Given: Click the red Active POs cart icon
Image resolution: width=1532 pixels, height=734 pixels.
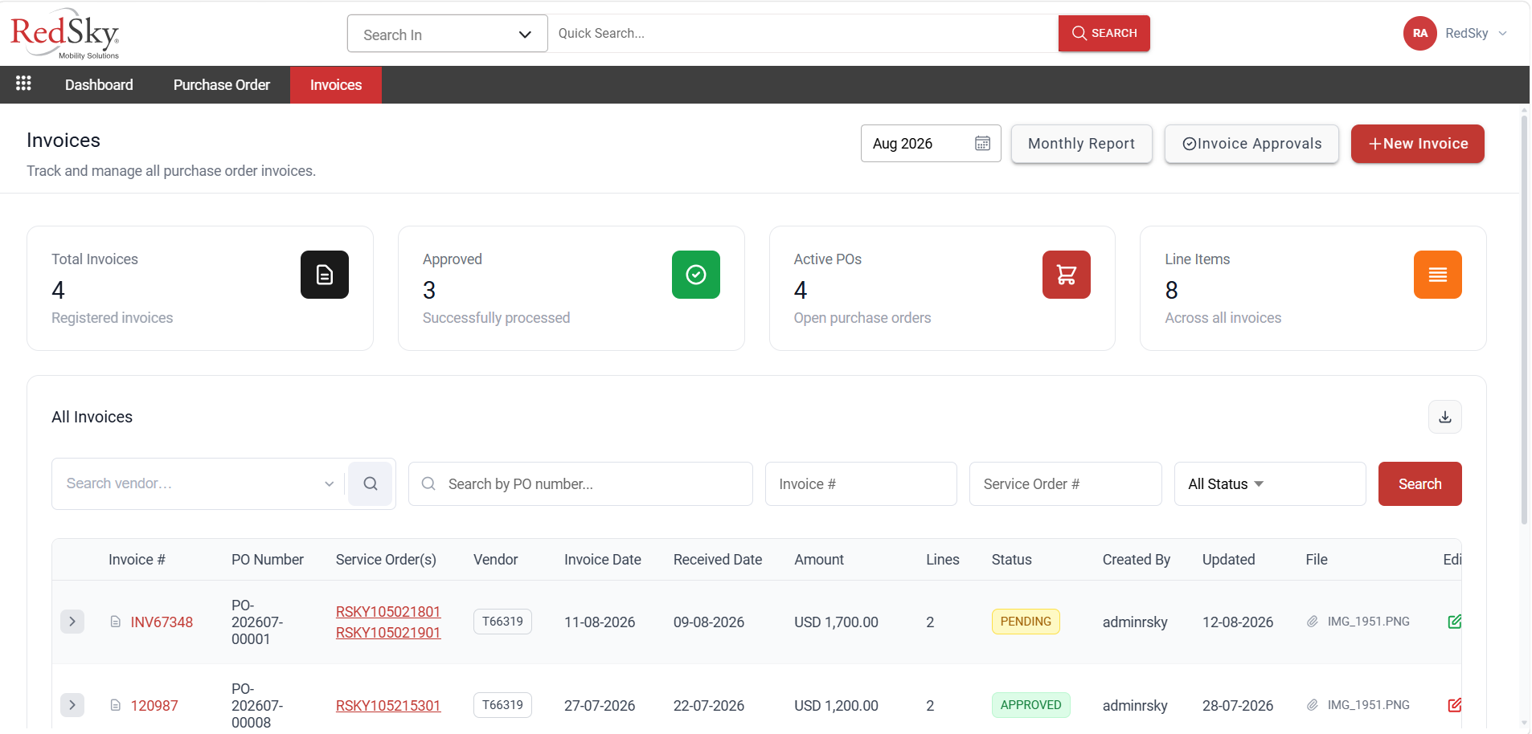Looking at the screenshot, I should [x=1067, y=275].
